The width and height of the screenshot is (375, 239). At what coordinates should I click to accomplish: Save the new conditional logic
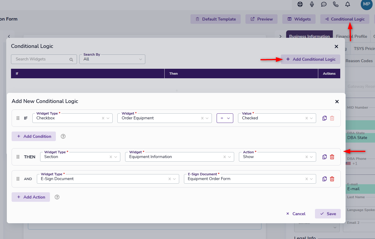pos(328,214)
